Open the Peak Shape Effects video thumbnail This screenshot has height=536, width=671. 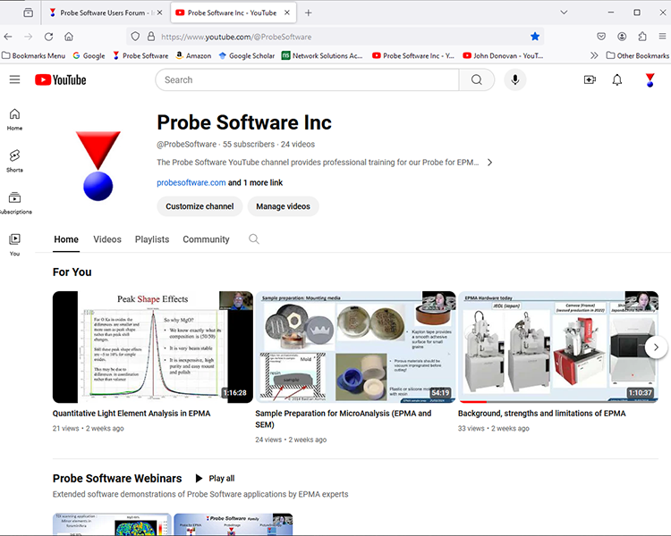click(153, 348)
